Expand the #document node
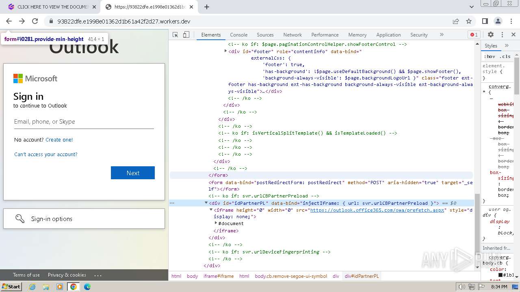520x292 pixels. pos(216,223)
